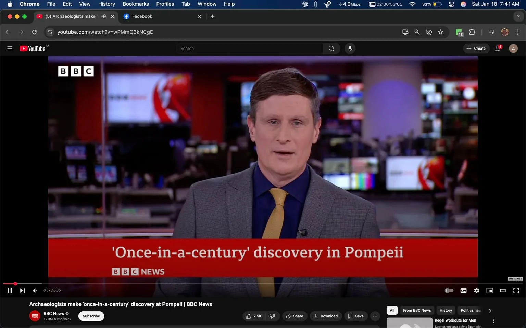
Task: Dislike the Pompeii video
Action: pyautogui.click(x=272, y=316)
